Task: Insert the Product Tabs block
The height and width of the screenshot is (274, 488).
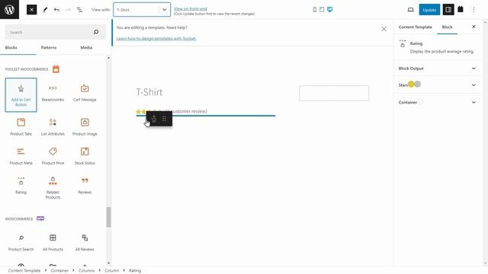Action: tap(21, 127)
